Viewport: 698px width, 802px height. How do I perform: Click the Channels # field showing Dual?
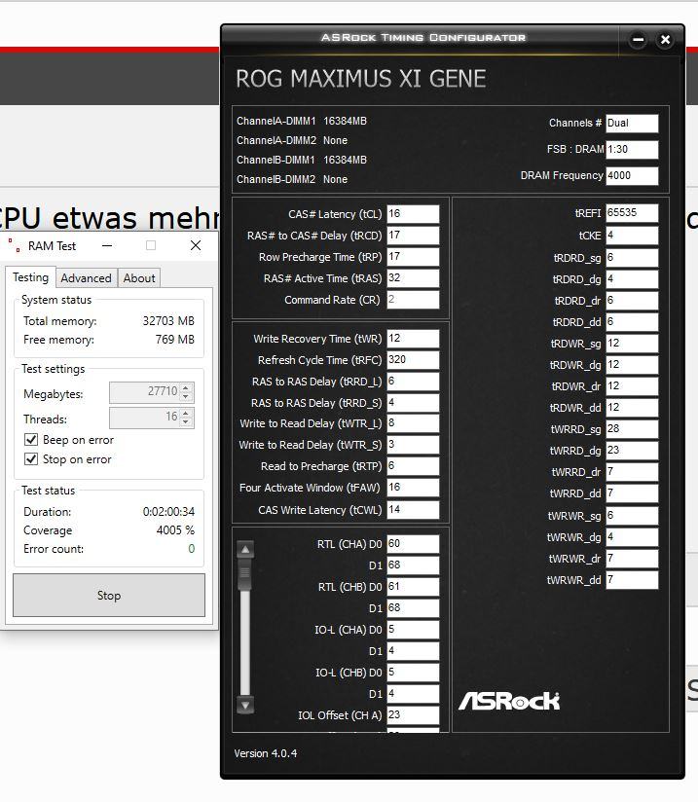[x=632, y=124]
